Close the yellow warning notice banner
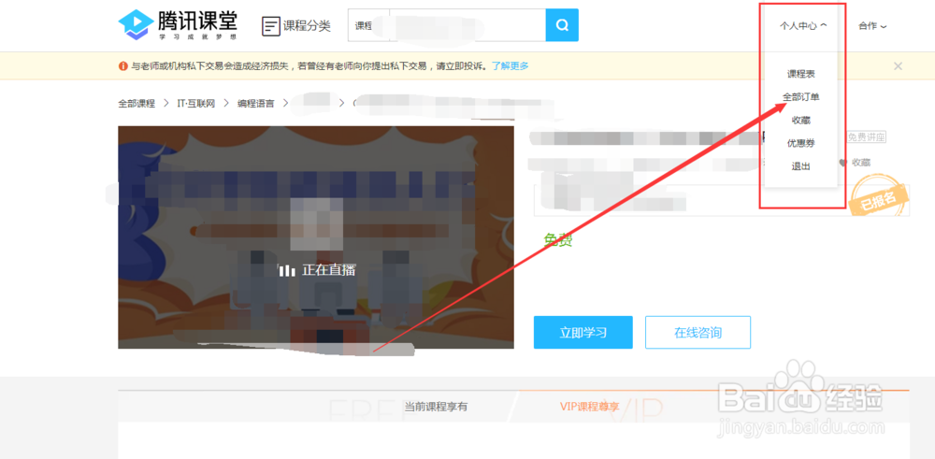Screen dimensions: 935x459 tap(898, 66)
